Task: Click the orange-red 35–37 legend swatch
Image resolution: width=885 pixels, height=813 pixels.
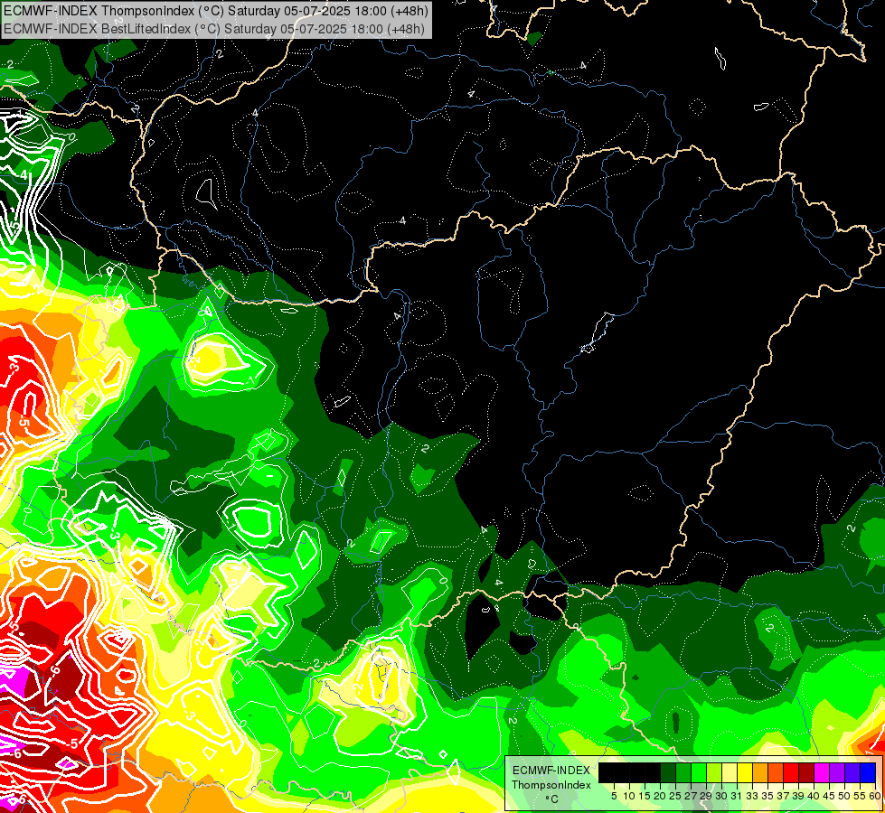Action: [x=776, y=772]
